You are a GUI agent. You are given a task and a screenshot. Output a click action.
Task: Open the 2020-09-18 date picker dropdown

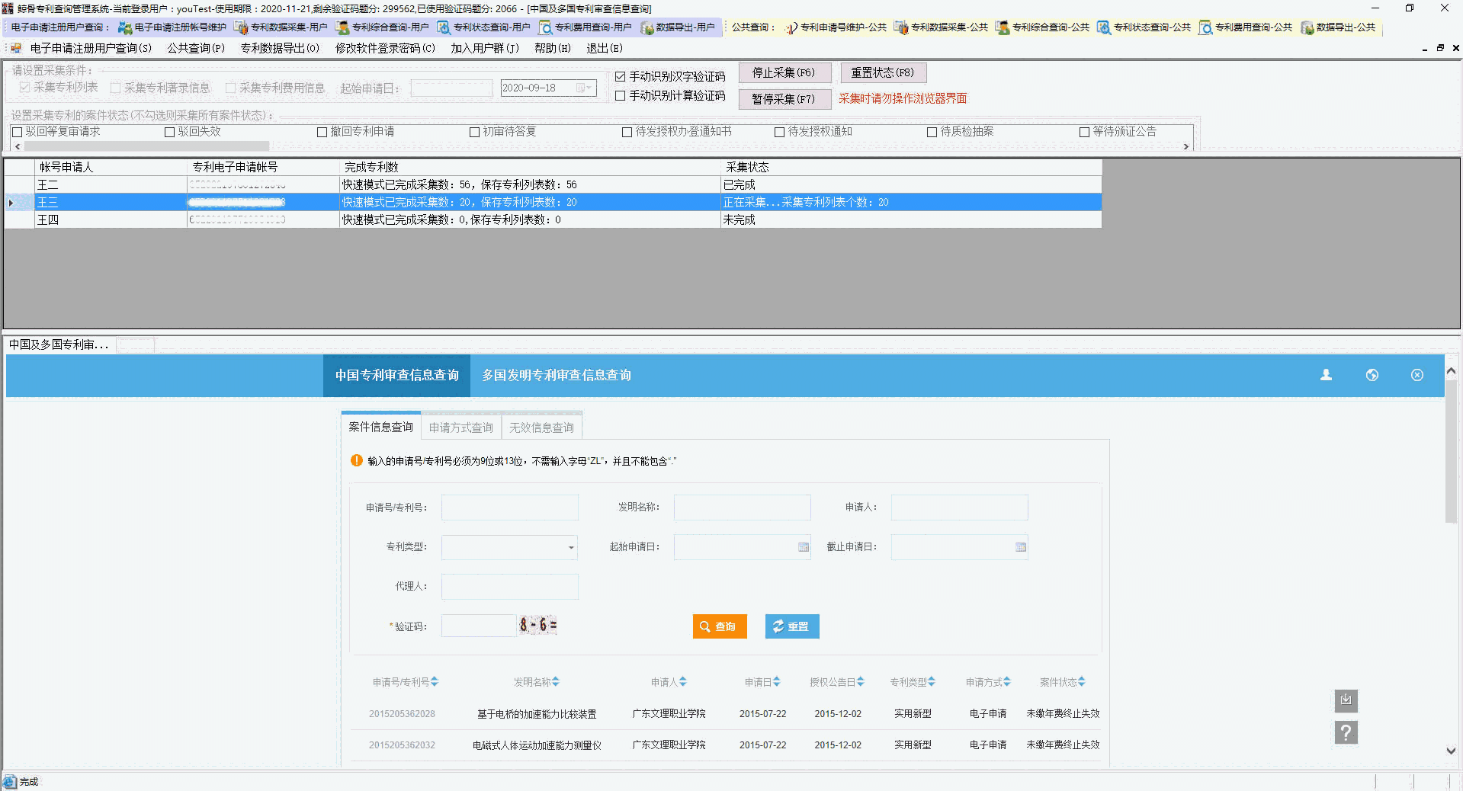coord(588,88)
